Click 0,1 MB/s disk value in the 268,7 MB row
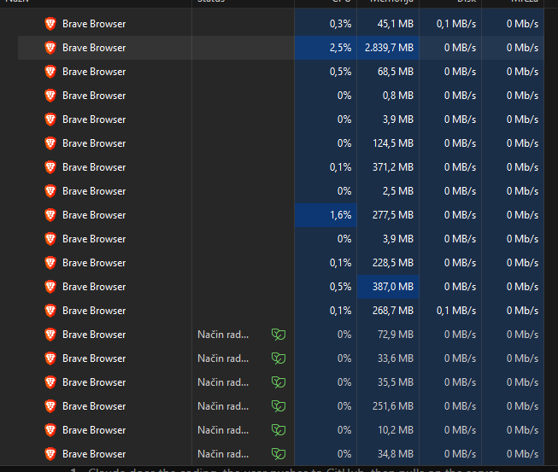Image resolution: width=558 pixels, height=472 pixels. point(456,311)
